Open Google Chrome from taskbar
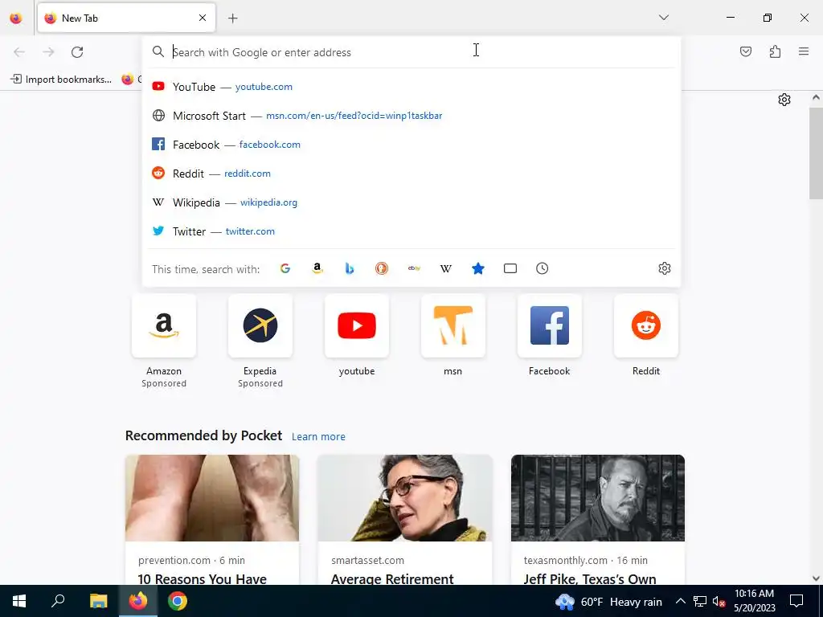This screenshot has height=617, width=823. (178, 601)
